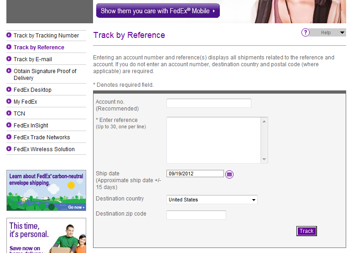This screenshot has width=353, height=253.
Task: Click the purple Track button
Action: (x=306, y=231)
